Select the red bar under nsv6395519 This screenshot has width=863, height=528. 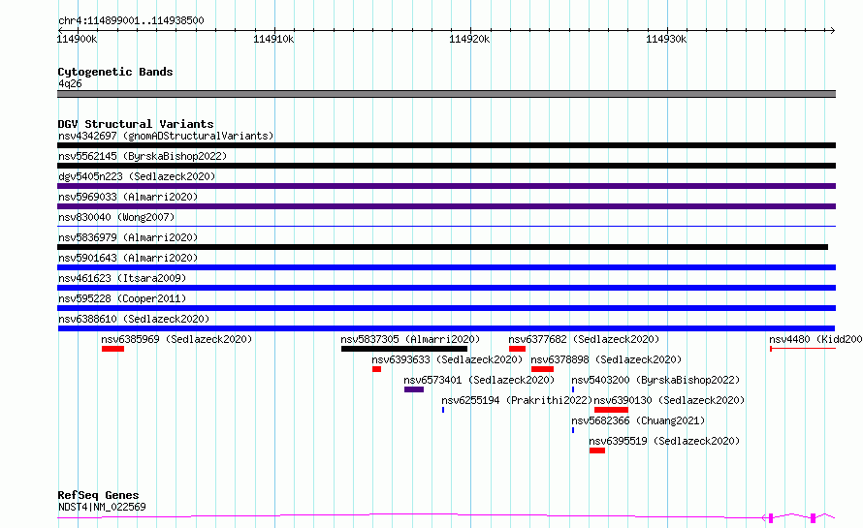point(597,450)
